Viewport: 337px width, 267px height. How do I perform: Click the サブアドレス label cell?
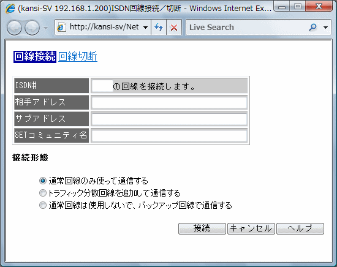click(51, 119)
